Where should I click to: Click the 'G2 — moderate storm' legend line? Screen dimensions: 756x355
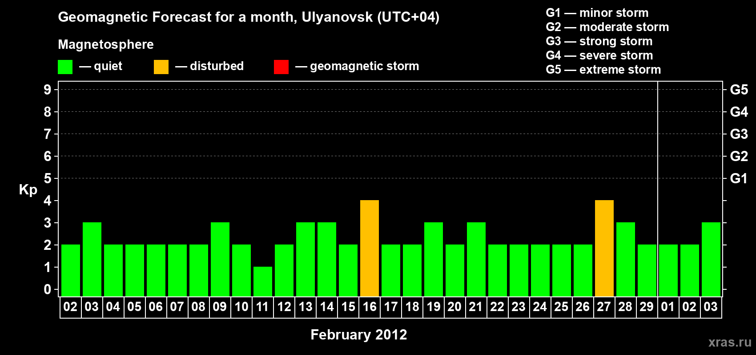coord(607,27)
